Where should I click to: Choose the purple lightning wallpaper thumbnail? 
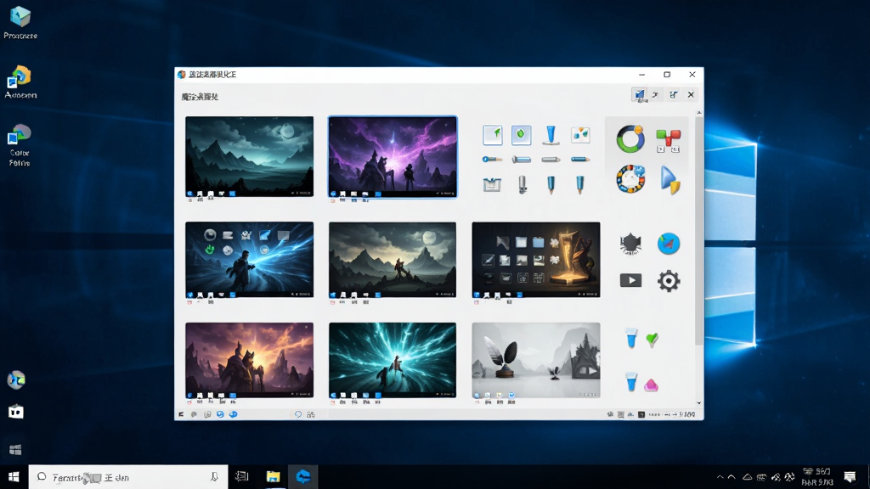393,156
